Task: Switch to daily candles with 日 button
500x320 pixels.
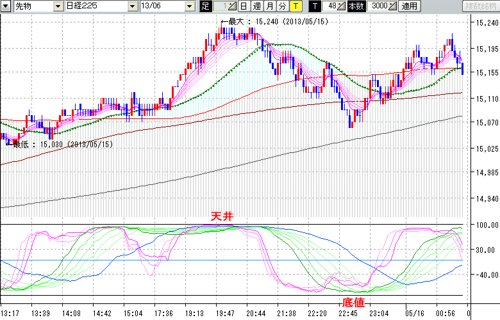Action: point(244,6)
